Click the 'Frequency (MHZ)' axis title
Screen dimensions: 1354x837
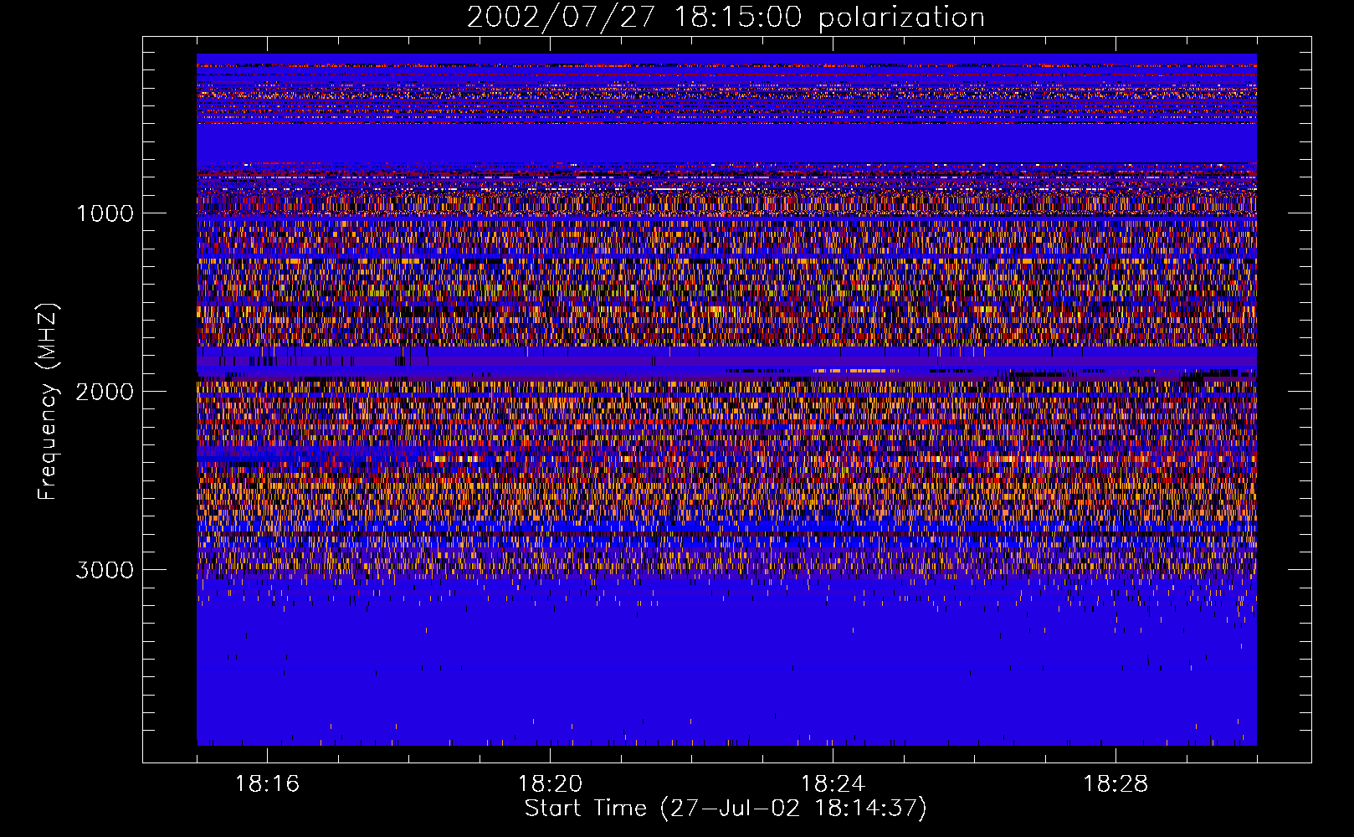coord(48,403)
